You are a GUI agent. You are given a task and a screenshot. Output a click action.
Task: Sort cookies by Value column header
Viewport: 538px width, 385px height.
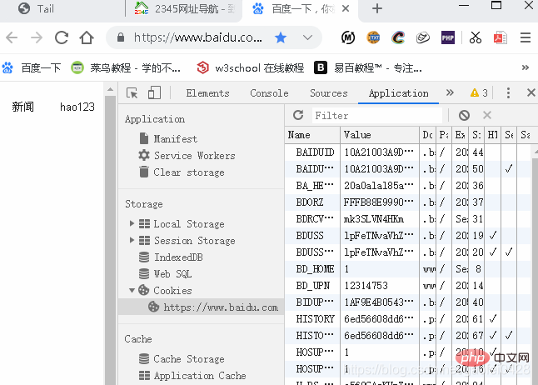[380, 135]
